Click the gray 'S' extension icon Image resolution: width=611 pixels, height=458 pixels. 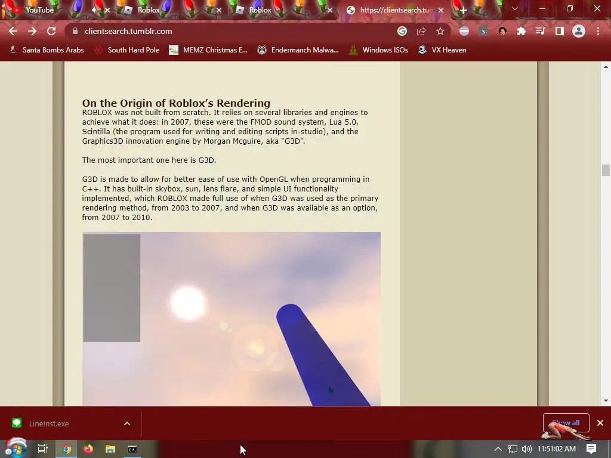coord(483,31)
